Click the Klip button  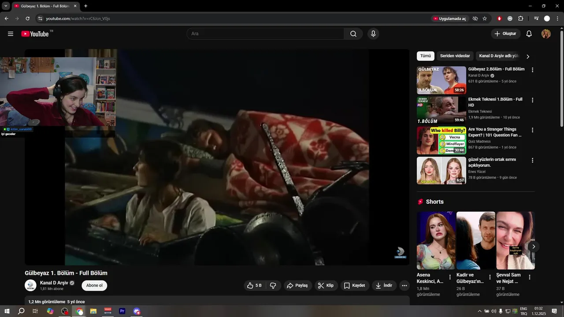(x=326, y=285)
